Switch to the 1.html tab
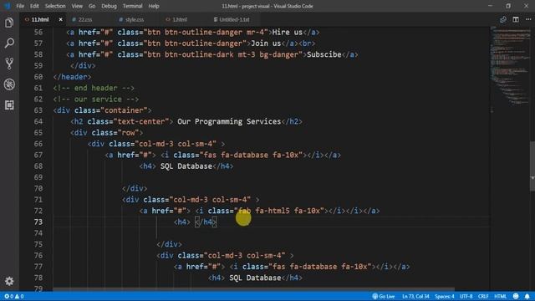This screenshot has height=301, width=535. tap(180, 19)
